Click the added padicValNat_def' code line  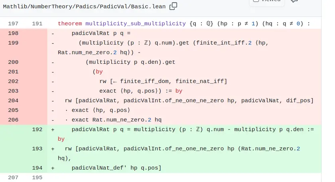[116, 168]
